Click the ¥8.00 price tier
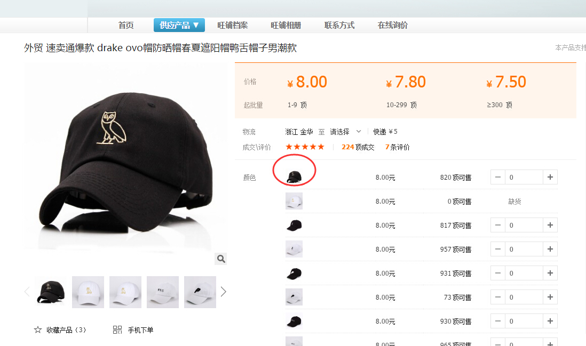Viewport: 586px width, 346px height. coord(307,82)
